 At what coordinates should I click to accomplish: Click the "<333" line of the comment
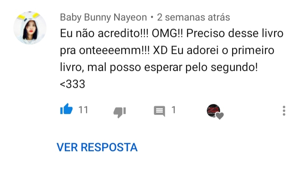[72, 84]
